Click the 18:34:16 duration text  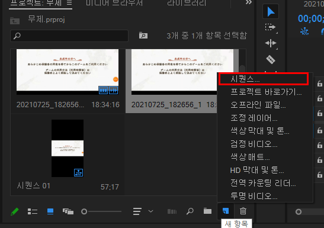105,105
